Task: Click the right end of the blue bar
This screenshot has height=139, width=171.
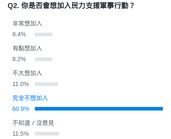Action: coord(162,109)
